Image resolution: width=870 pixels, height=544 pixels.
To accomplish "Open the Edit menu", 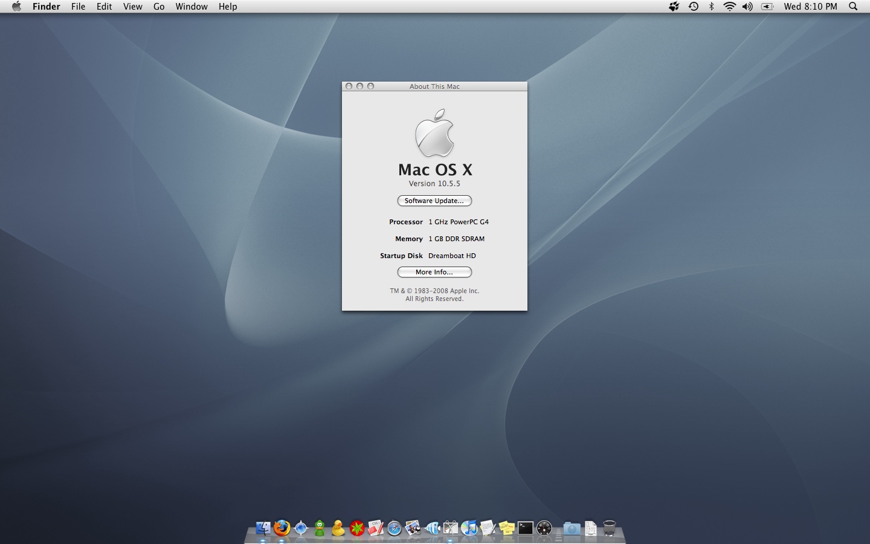I will click(x=105, y=7).
